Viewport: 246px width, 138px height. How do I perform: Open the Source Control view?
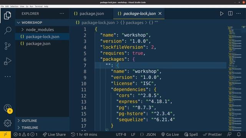pos(8,46)
